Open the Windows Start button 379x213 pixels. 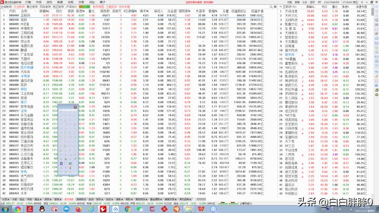(5, 209)
